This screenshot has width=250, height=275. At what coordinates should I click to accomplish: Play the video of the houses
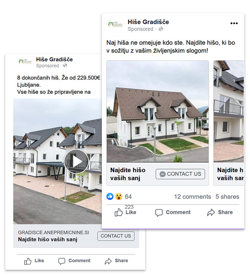pyautogui.click(x=76, y=162)
